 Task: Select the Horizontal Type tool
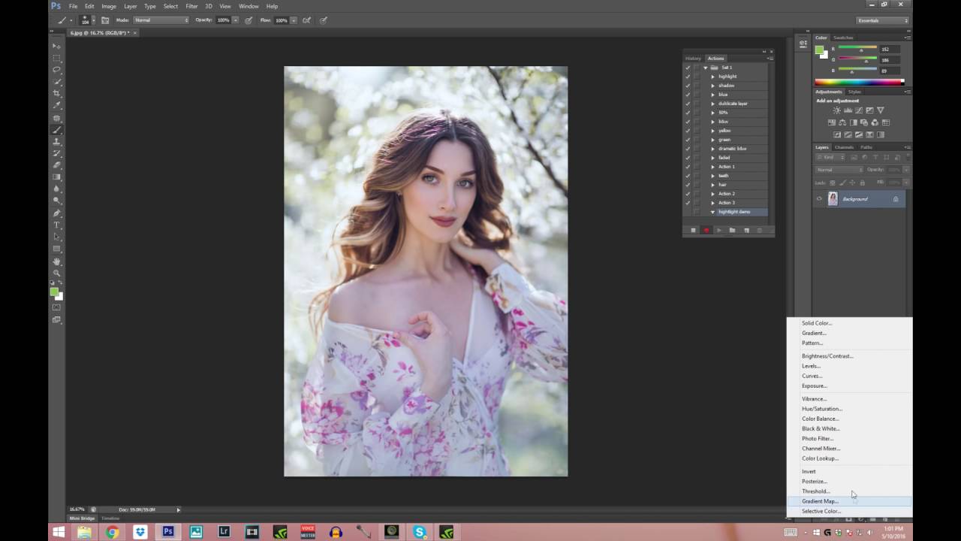coord(57,225)
